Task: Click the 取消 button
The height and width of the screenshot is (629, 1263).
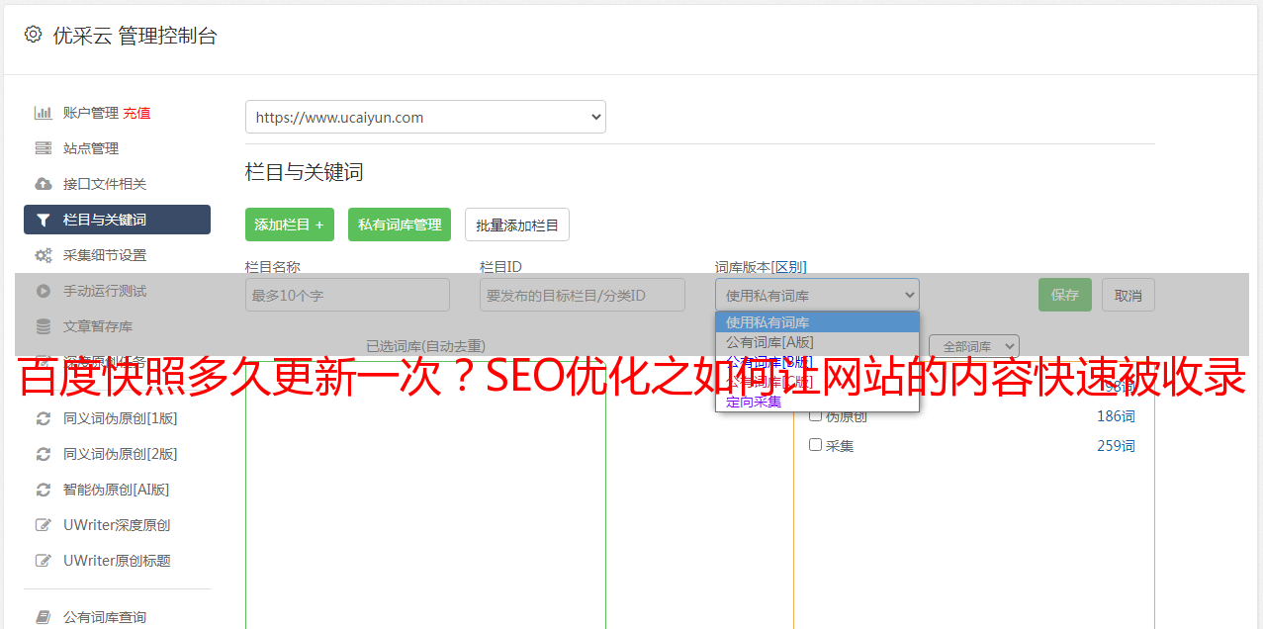Action: [x=1128, y=295]
